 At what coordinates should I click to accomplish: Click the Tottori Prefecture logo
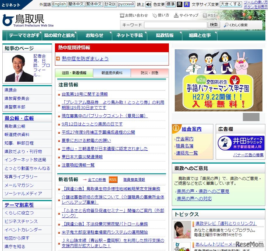[x=28, y=20]
